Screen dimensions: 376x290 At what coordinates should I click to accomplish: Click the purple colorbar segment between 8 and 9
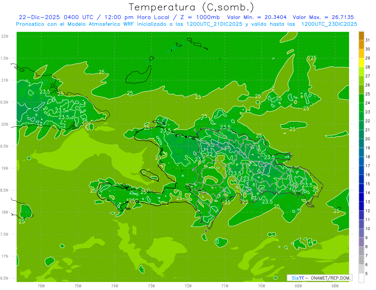(361, 242)
